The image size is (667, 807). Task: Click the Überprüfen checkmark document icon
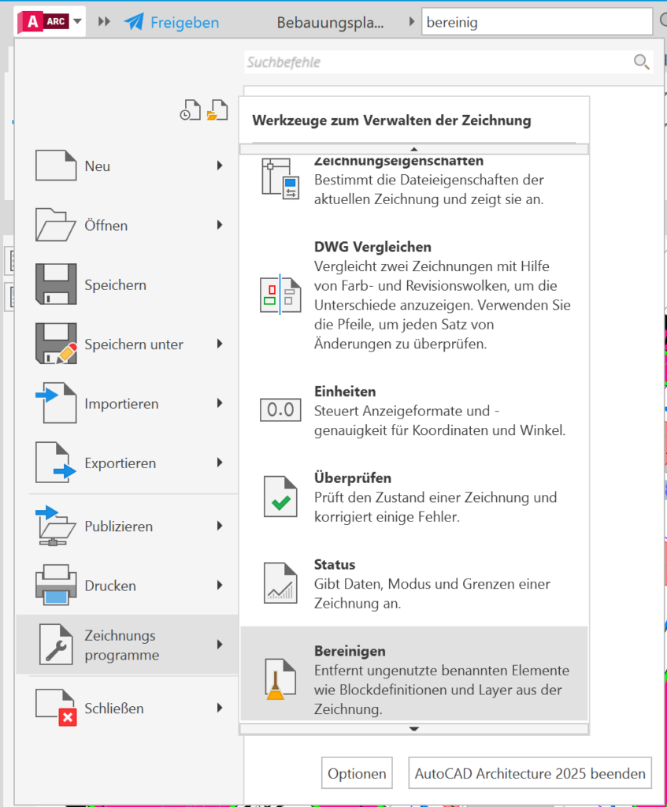[x=280, y=496]
